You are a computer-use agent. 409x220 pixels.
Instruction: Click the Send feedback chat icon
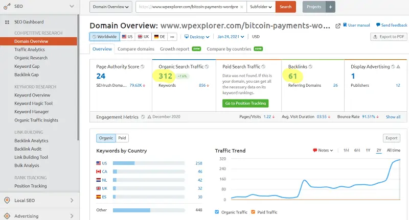[378, 25]
